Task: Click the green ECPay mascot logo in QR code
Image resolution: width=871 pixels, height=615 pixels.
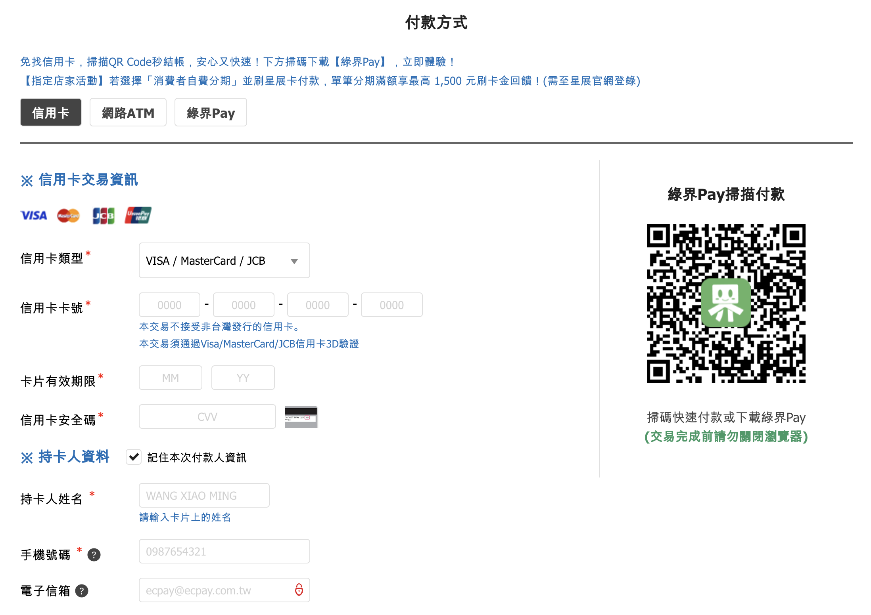Action: [x=726, y=303]
